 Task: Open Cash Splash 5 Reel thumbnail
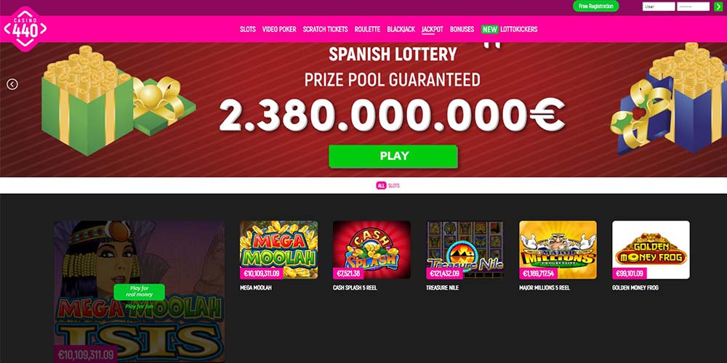point(371,250)
